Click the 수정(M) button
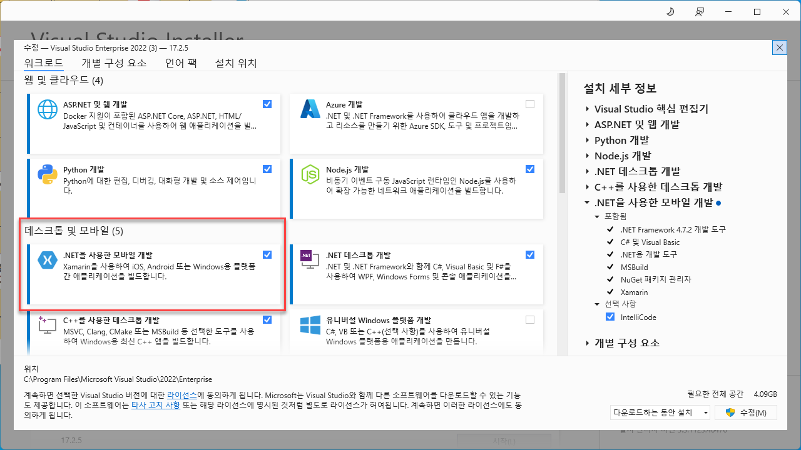801x450 pixels. coord(746,412)
